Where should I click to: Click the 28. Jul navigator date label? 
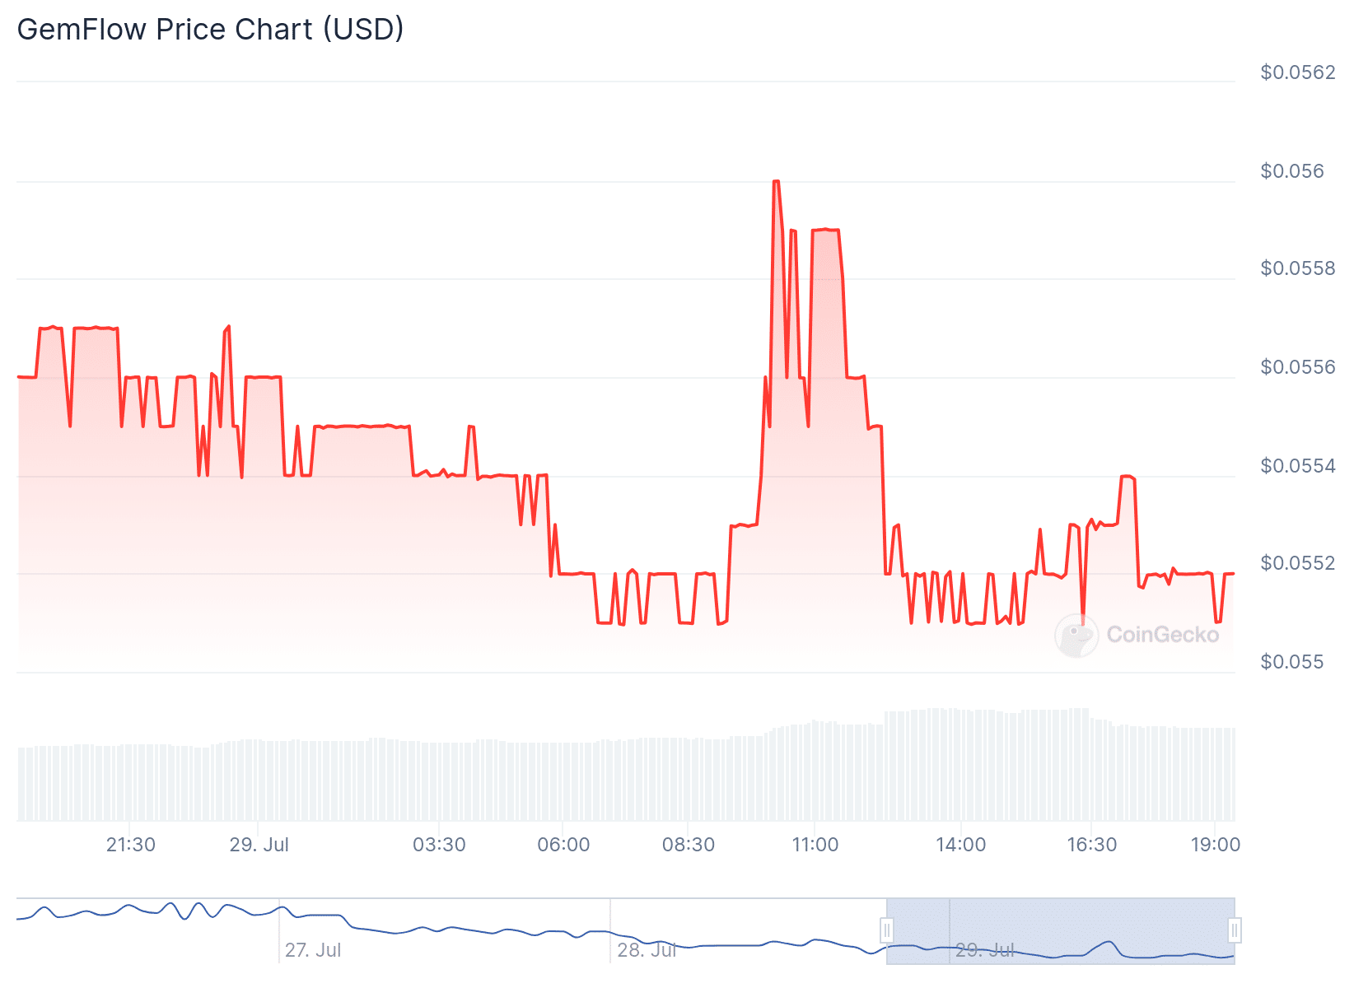[647, 950]
